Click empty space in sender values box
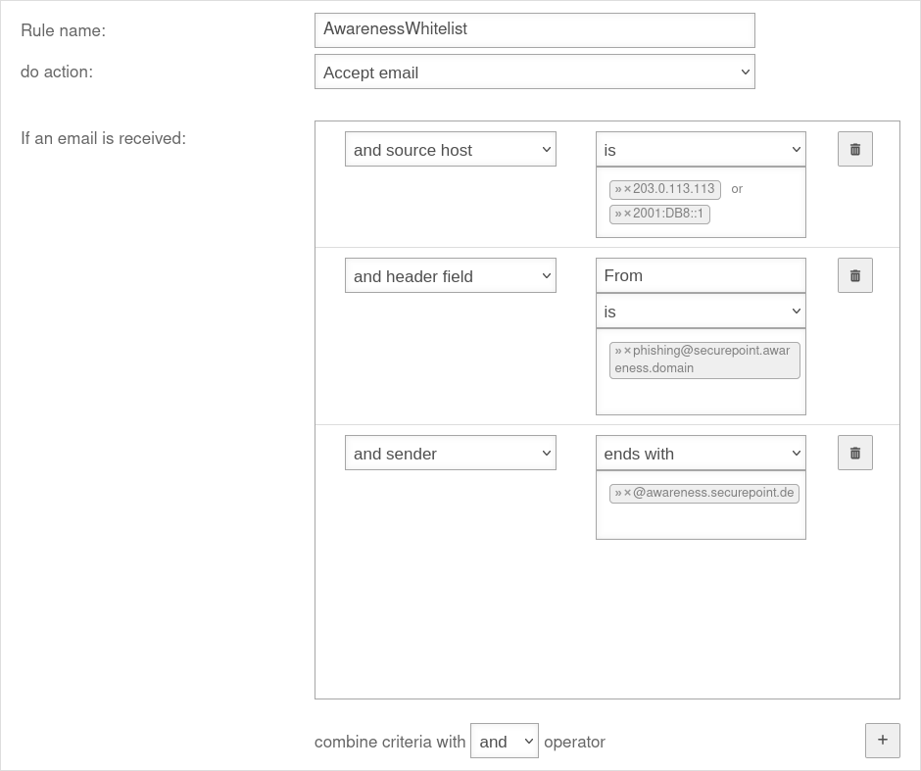Viewport: 921px width, 771px height. click(701, 521)
